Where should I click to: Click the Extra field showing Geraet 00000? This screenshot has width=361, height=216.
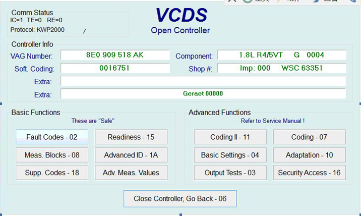(x=203, y=93)
